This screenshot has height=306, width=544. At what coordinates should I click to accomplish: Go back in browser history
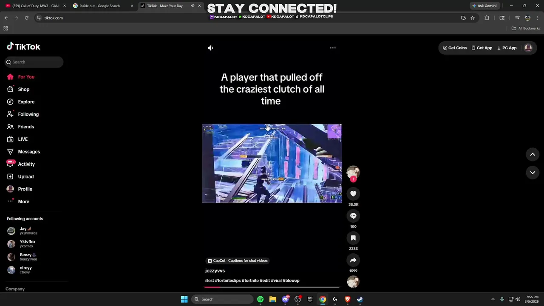pos(6,18)
